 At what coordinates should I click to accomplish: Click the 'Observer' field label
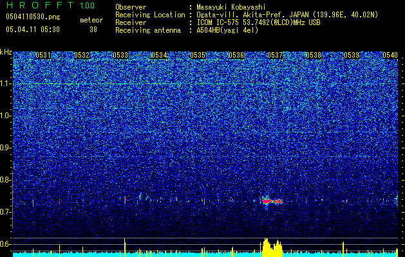[x=131, y=7]
